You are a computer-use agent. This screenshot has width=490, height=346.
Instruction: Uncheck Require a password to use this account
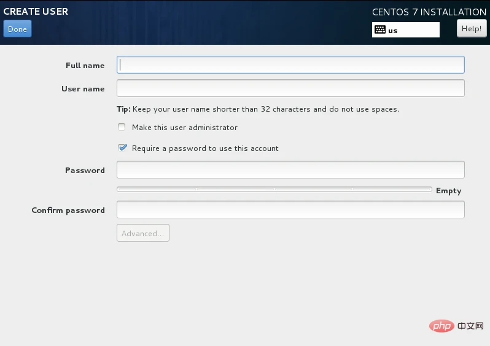pos(122,148)
